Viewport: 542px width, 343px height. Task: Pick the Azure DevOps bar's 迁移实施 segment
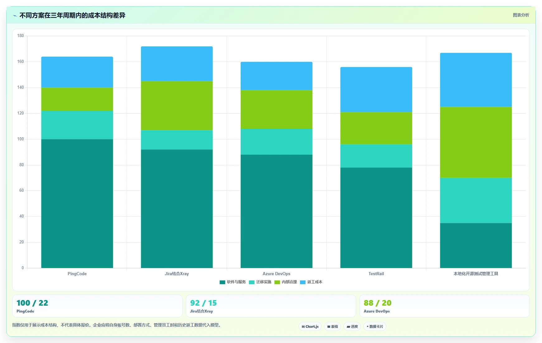(x=276, y=142)
